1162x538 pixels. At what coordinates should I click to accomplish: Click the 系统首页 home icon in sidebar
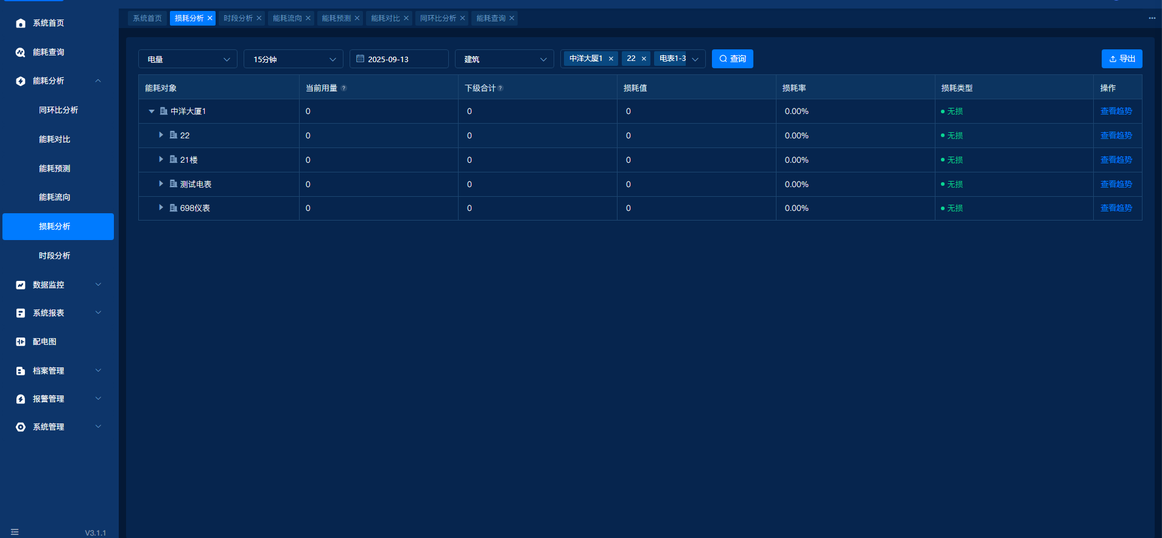coord(21,23)
